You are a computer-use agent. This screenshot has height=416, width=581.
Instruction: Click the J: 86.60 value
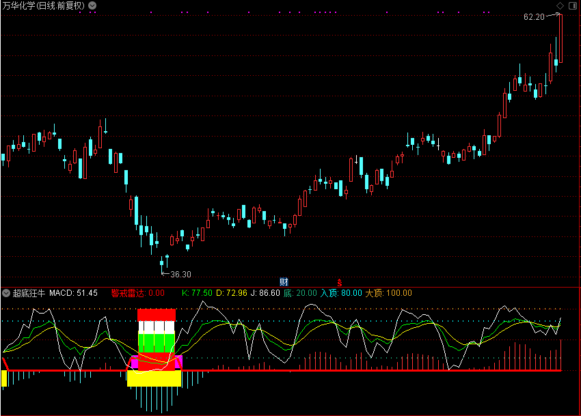tap(265, 293)
